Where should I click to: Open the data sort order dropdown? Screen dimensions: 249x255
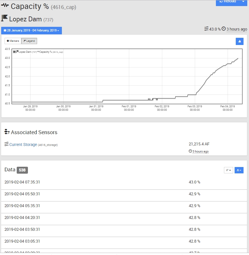[x=229, y=170]
